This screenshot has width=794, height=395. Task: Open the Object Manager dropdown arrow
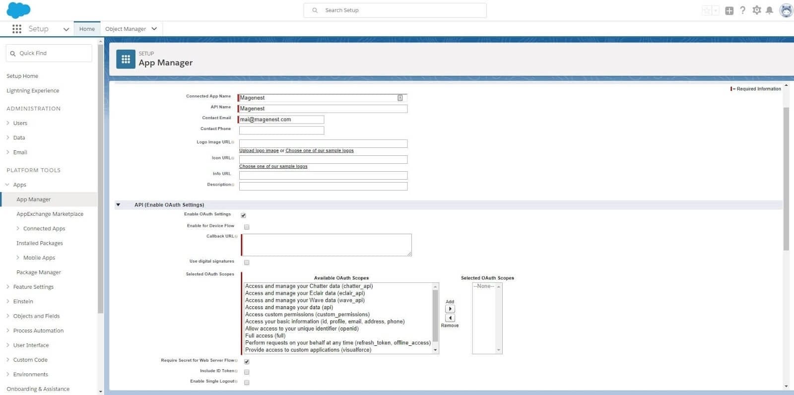coord(154,29)
